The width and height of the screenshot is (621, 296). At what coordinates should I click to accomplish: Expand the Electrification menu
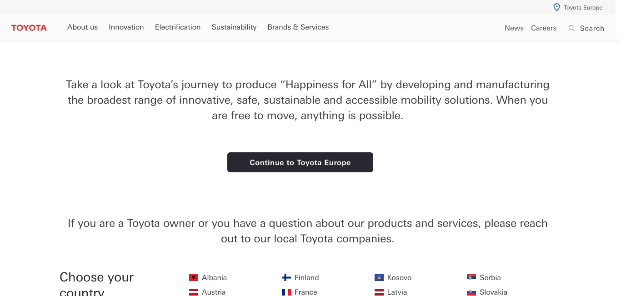tap(178, 27)
